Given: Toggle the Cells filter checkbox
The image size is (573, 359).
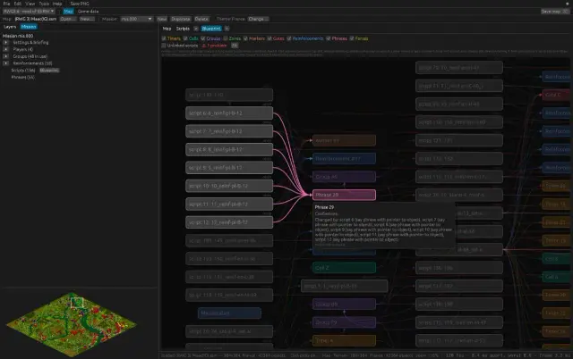Looking at the screenshot, I should (185, 38).
